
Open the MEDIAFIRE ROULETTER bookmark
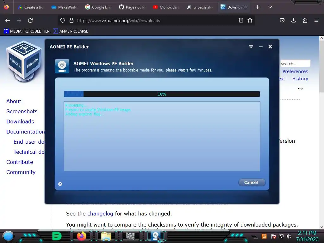point(27,31)
